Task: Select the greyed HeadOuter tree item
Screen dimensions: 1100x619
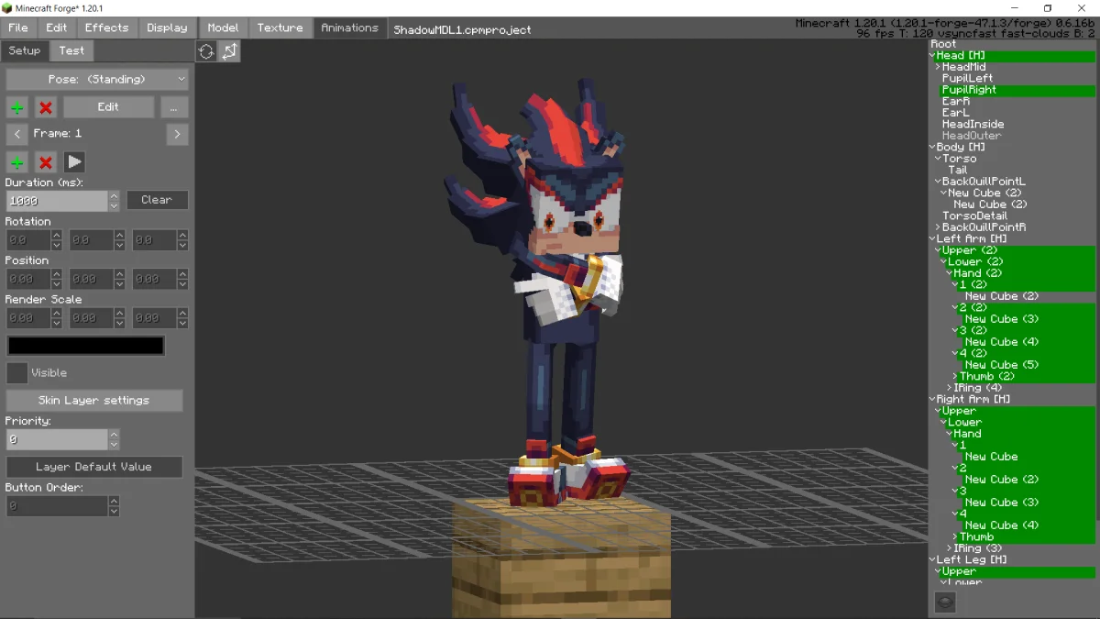Action: tap(972, 136)
